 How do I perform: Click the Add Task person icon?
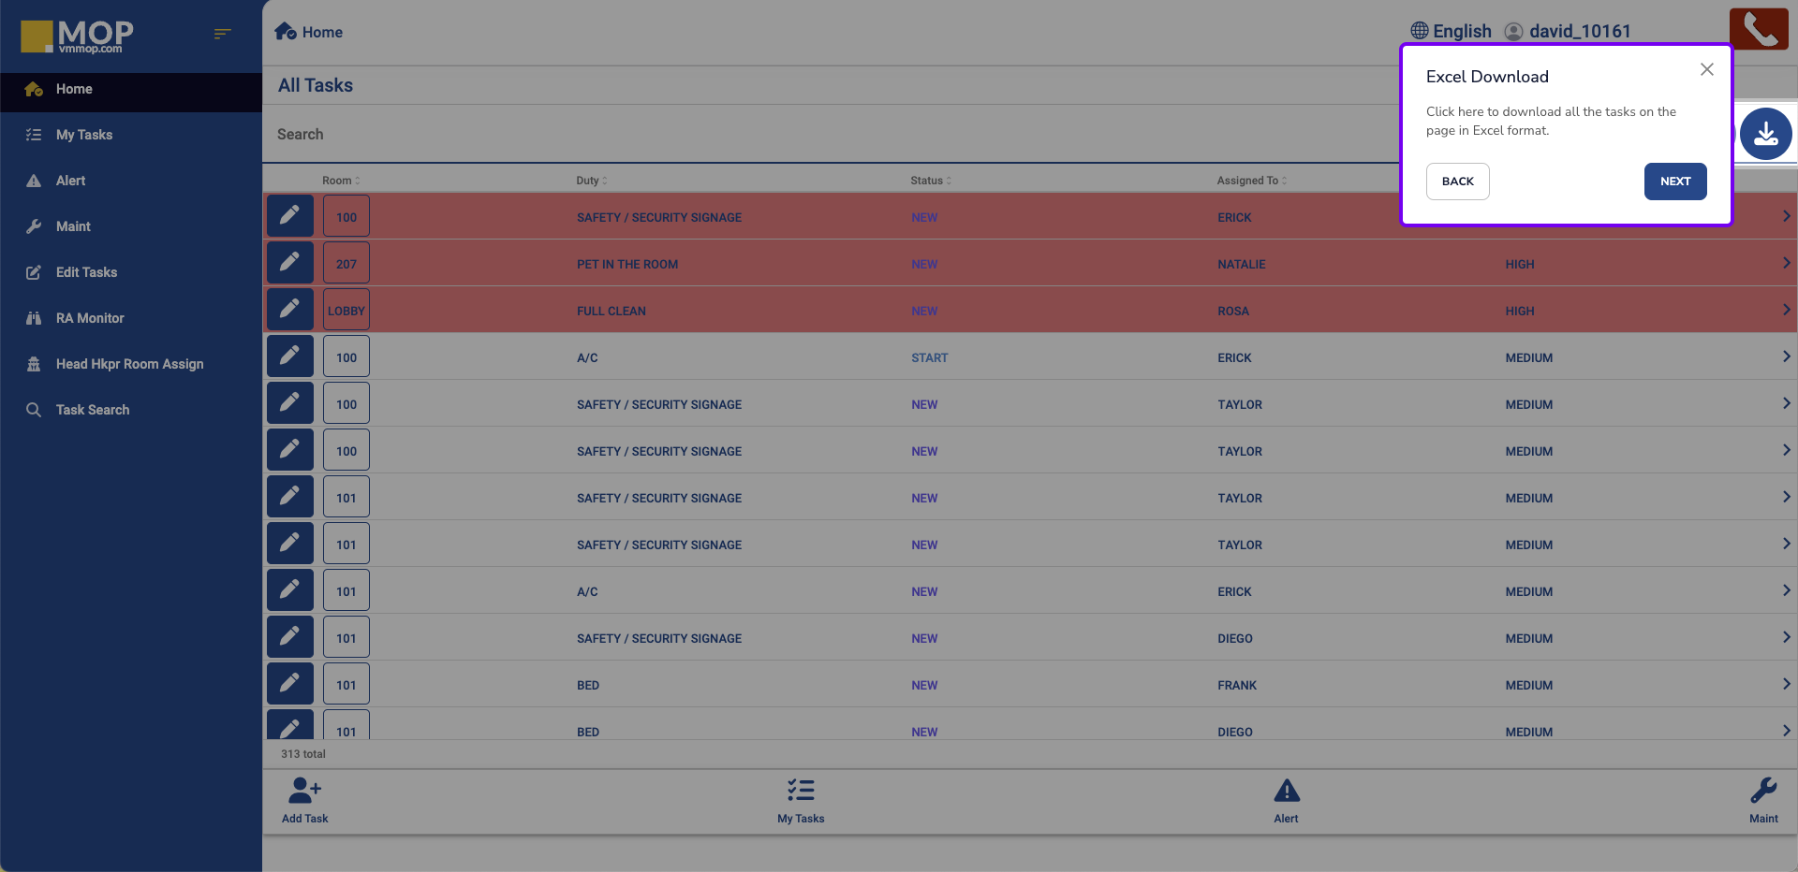[304, 792]
